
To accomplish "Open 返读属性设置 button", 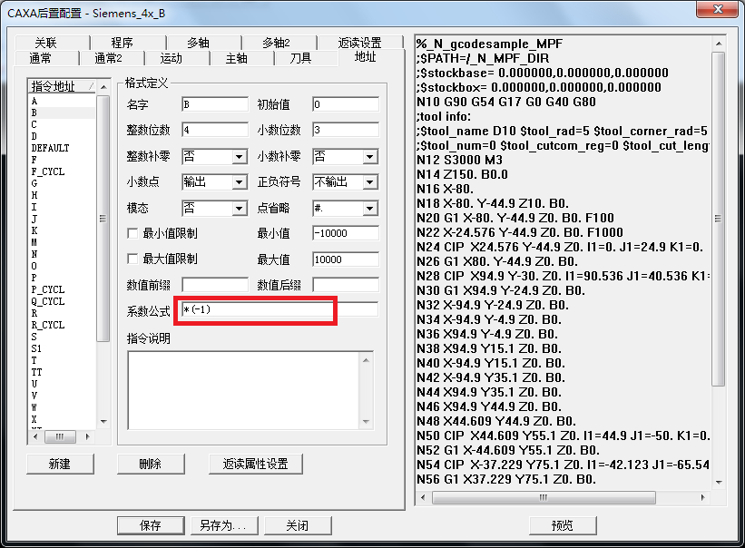I will pyautogui.click(x=256, y=464).
